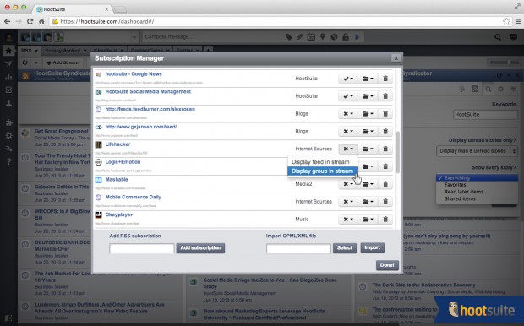Open display toggle for Lifehacker
Screen dimensions: 524x326
348,149
